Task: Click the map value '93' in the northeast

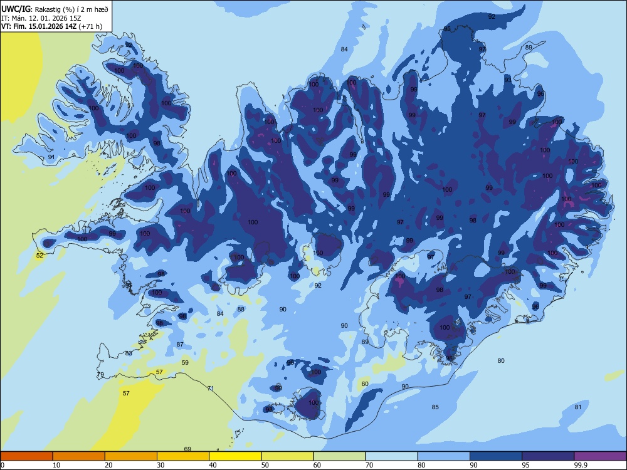Action: click(x=508, y=80)
